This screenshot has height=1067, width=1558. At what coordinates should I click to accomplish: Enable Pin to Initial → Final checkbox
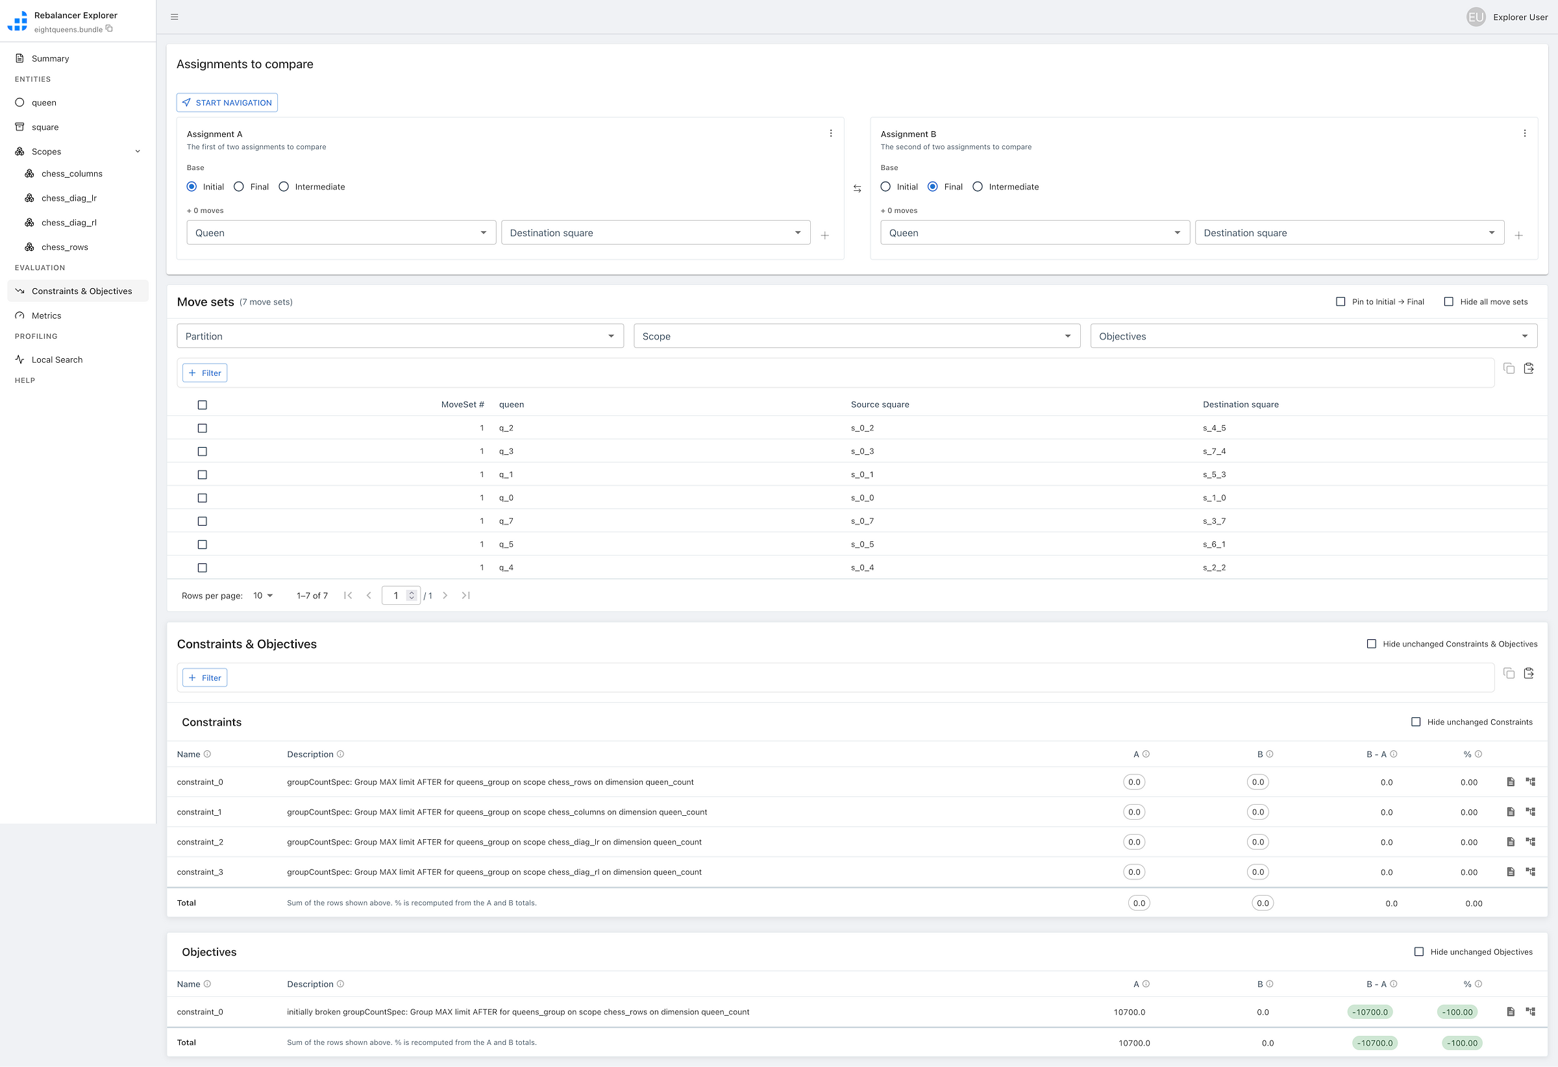pos(1340,302)
